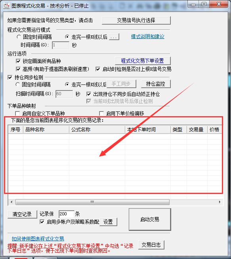Open the 交易日志 button

tap(151, 245)
